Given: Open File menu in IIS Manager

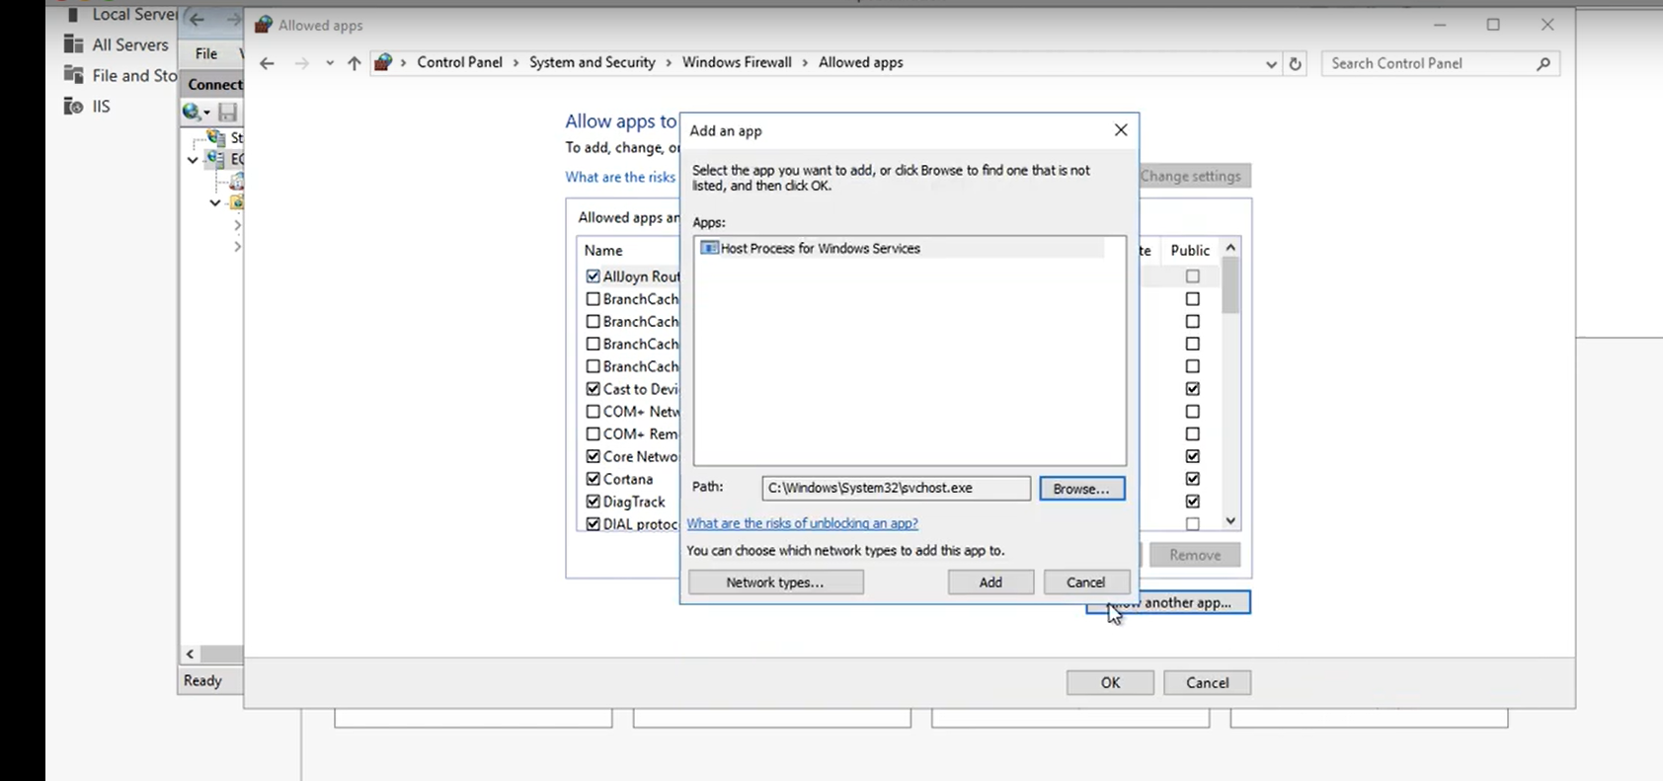Looking at the screenshot, I should [206, 53].
